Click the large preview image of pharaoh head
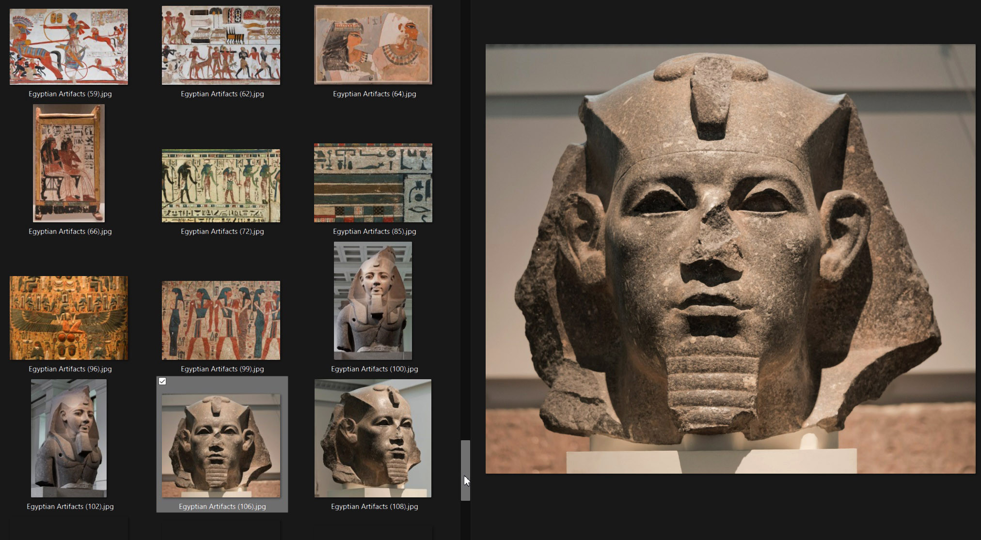 point(730,259)
